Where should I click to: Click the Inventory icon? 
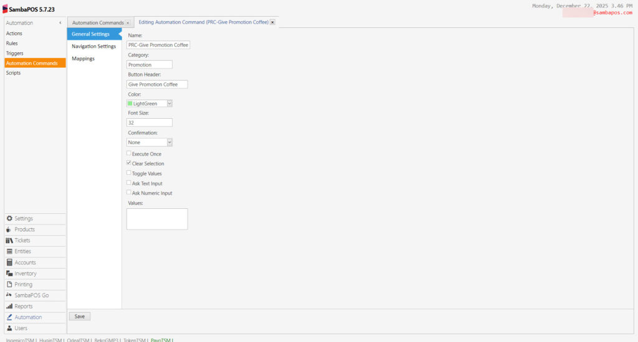(9, 274)
